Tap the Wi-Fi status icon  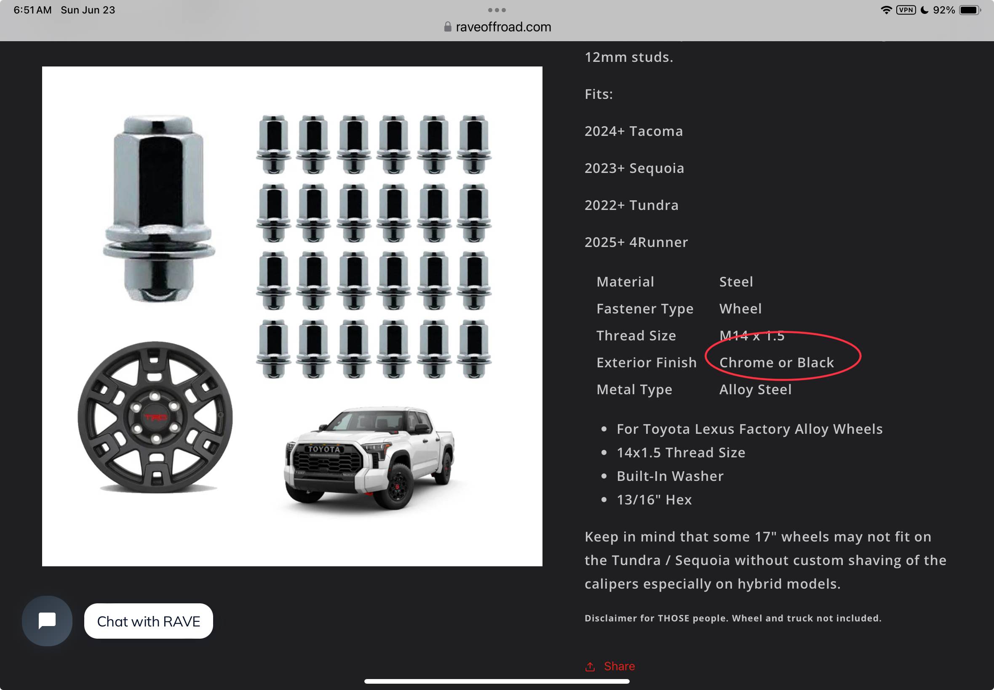coord(886,10)
